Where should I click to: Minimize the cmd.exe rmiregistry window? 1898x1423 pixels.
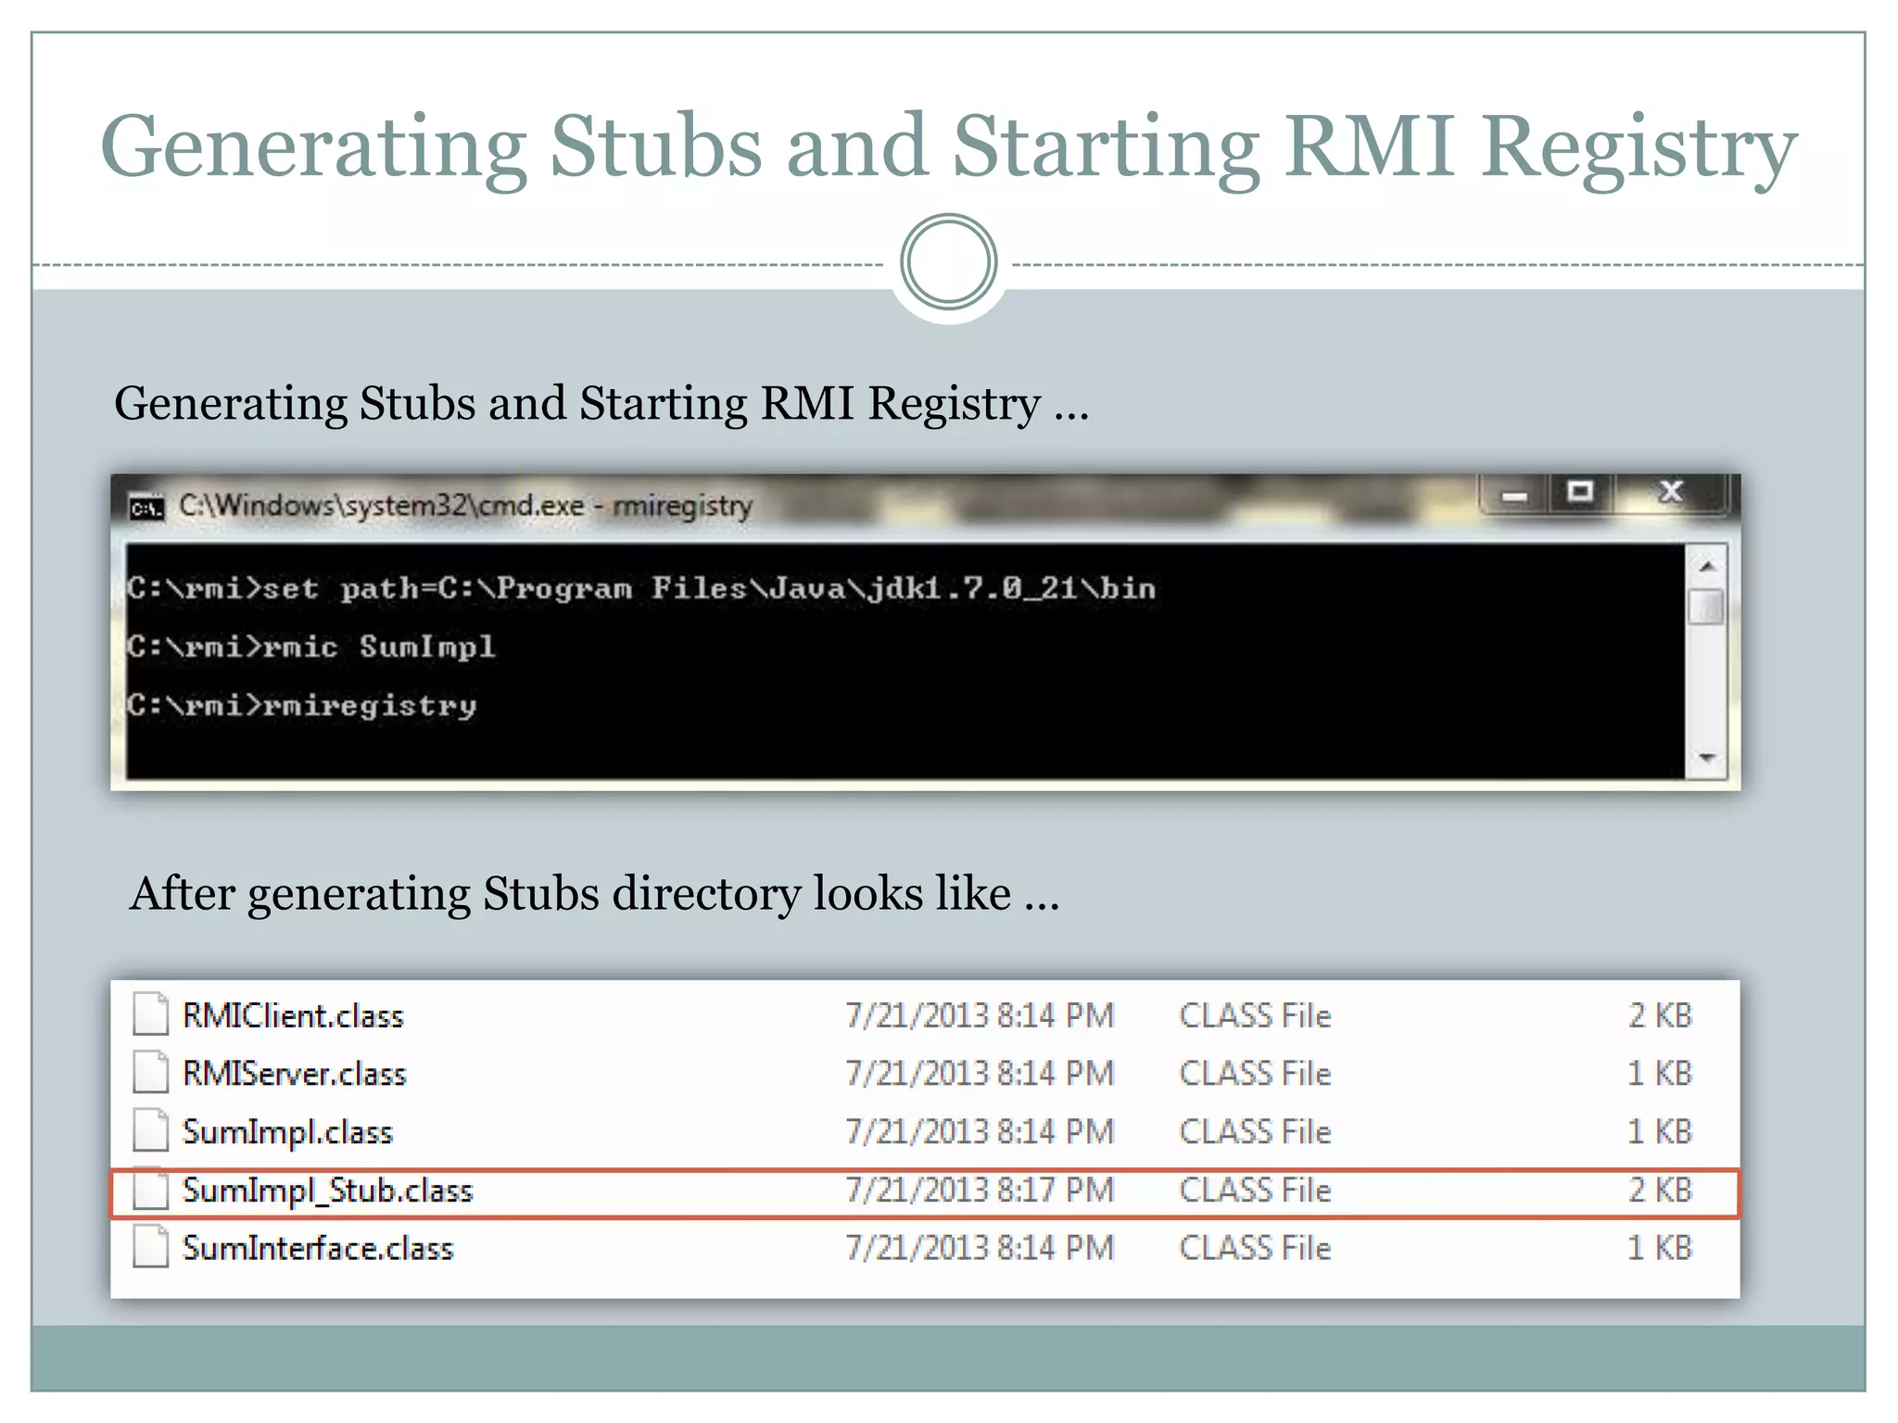[1514, 494]
